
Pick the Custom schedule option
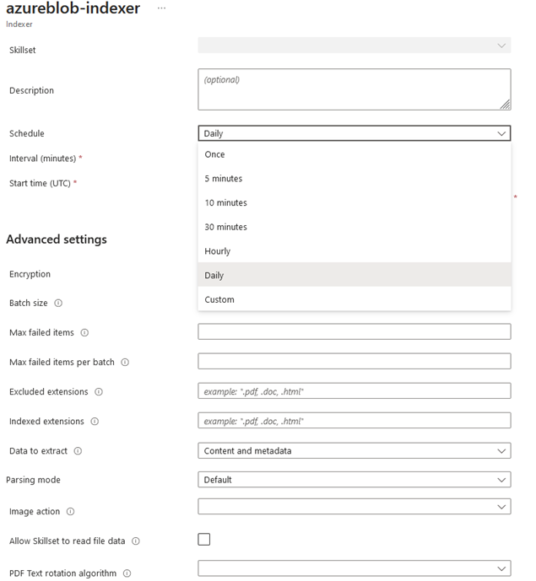point(219,299)
